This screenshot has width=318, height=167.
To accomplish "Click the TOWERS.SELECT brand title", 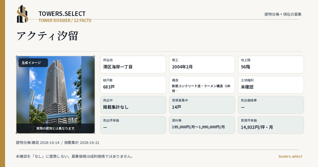I will point(62,14).
